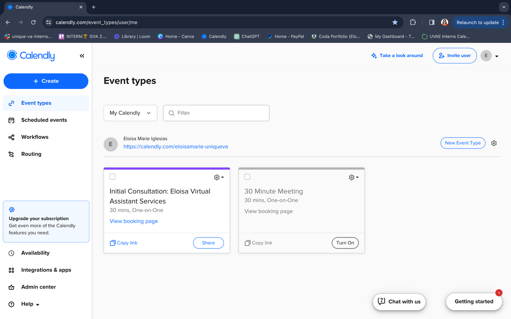Click the Event types link icon in sidebar
511x319 pixels.
tap(11, 103)
